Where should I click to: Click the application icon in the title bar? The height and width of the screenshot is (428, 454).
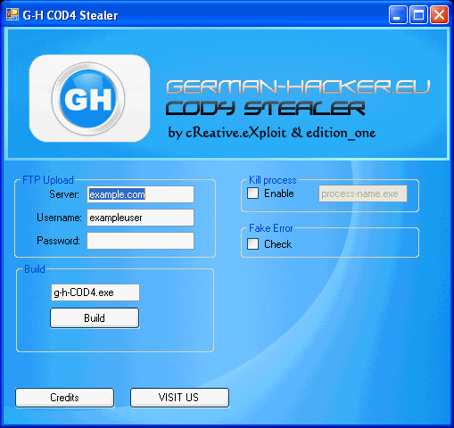click(x=12, y=14)
